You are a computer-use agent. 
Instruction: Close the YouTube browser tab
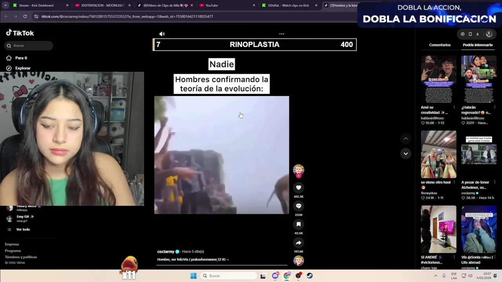(254, 5)
